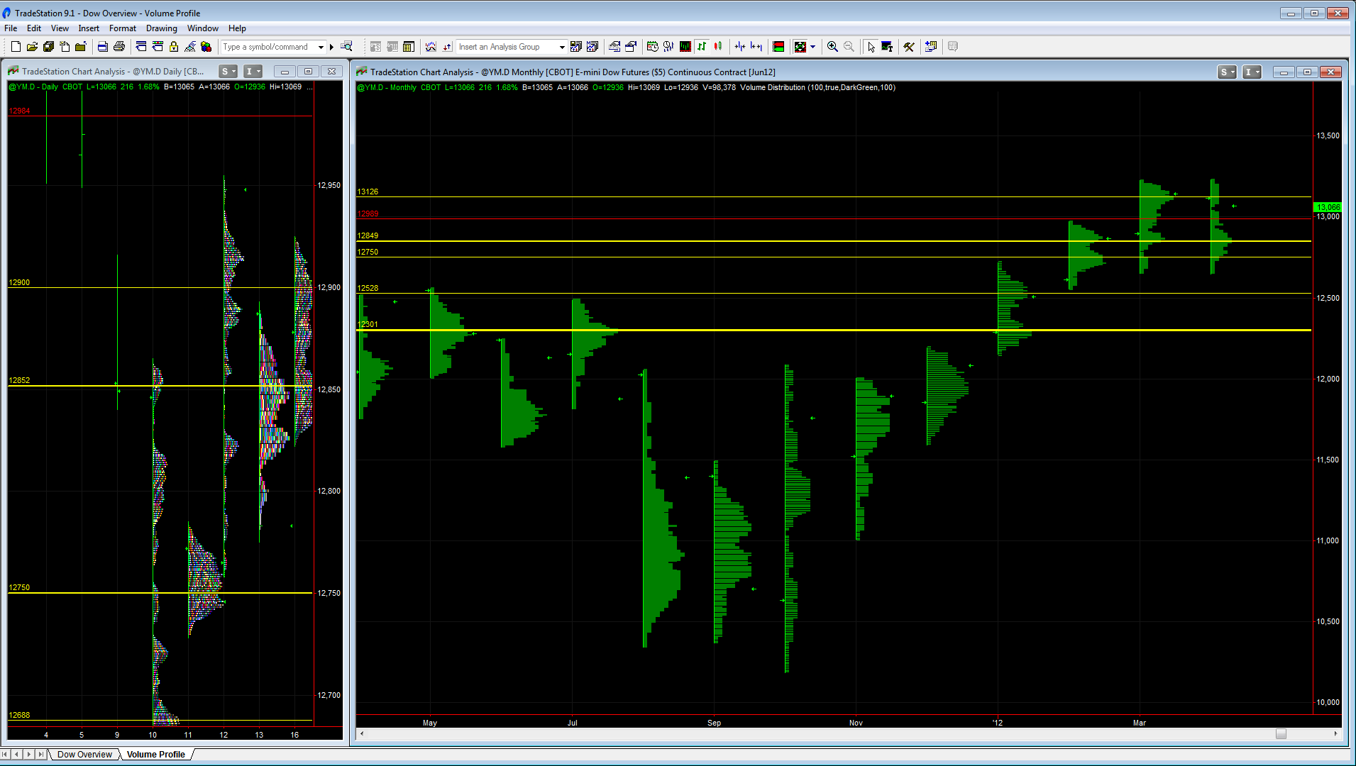Click the Insert Indicator wave icon
This screenshot has height=766, width=1356.
pyautogui.click(x=431, y=47)
